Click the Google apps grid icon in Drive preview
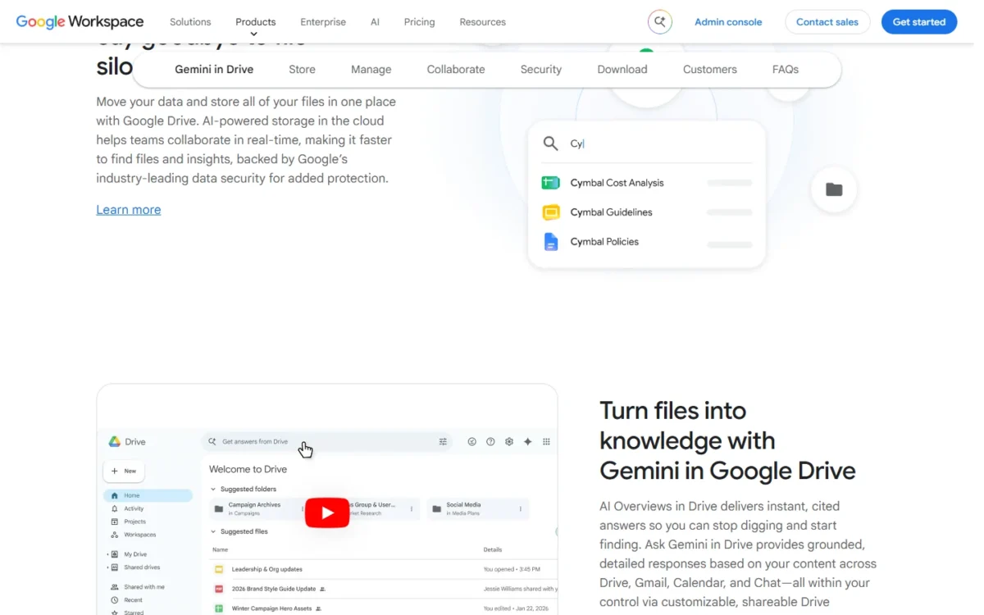Image resolution: width=984 pixels, height=615 pixels. [546, 441]
